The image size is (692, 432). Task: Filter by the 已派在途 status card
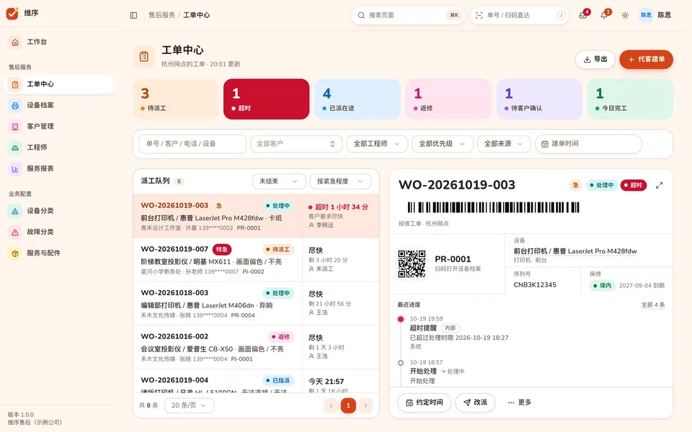pyautogui.click(x=358, y=99)
